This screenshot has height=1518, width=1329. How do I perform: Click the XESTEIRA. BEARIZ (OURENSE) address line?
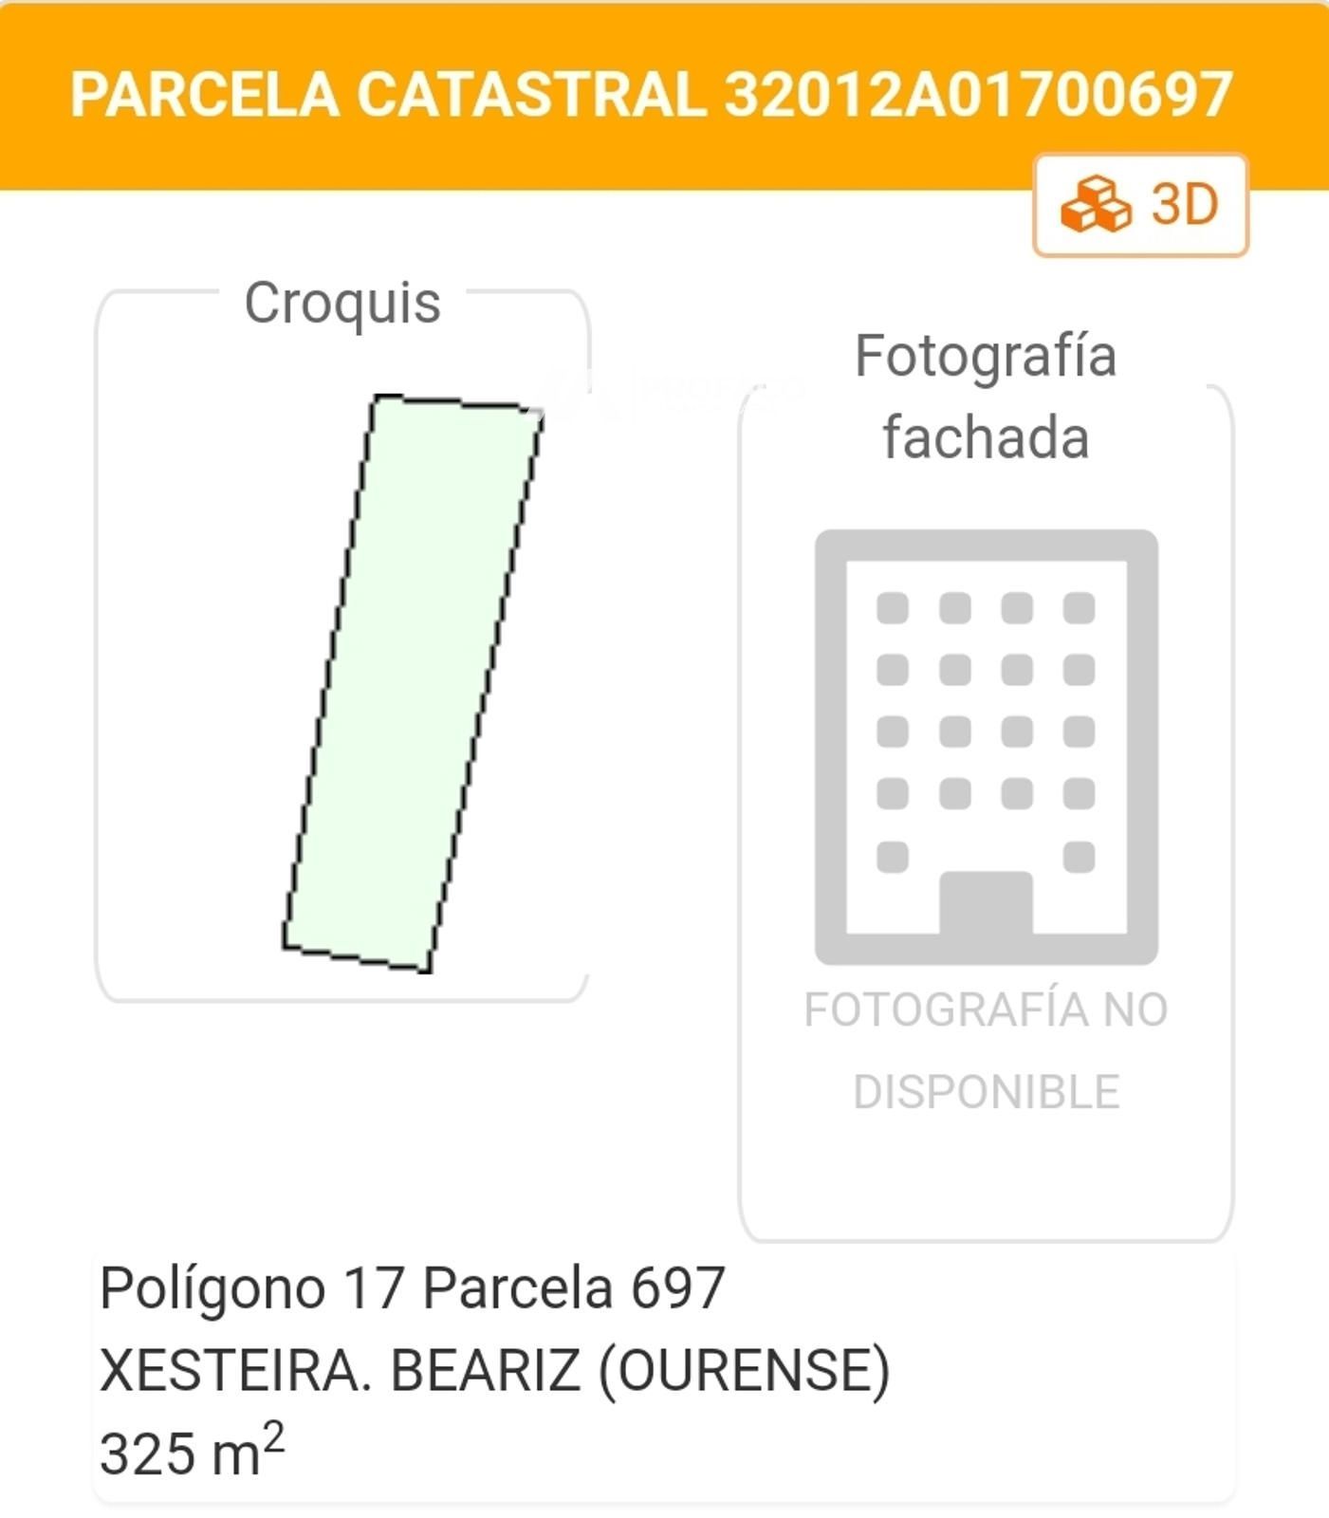pyautogui.click(x=495, y=1371)
